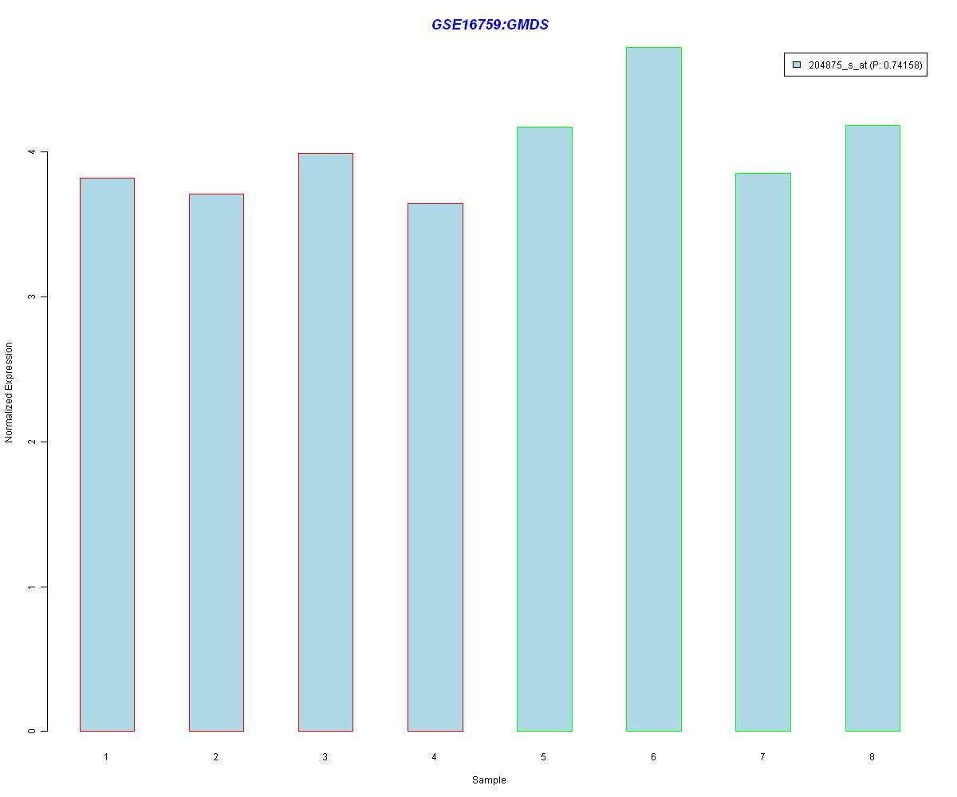Click x-axis label 1
The height and width of the screenshot is (797, 957).
106,756
